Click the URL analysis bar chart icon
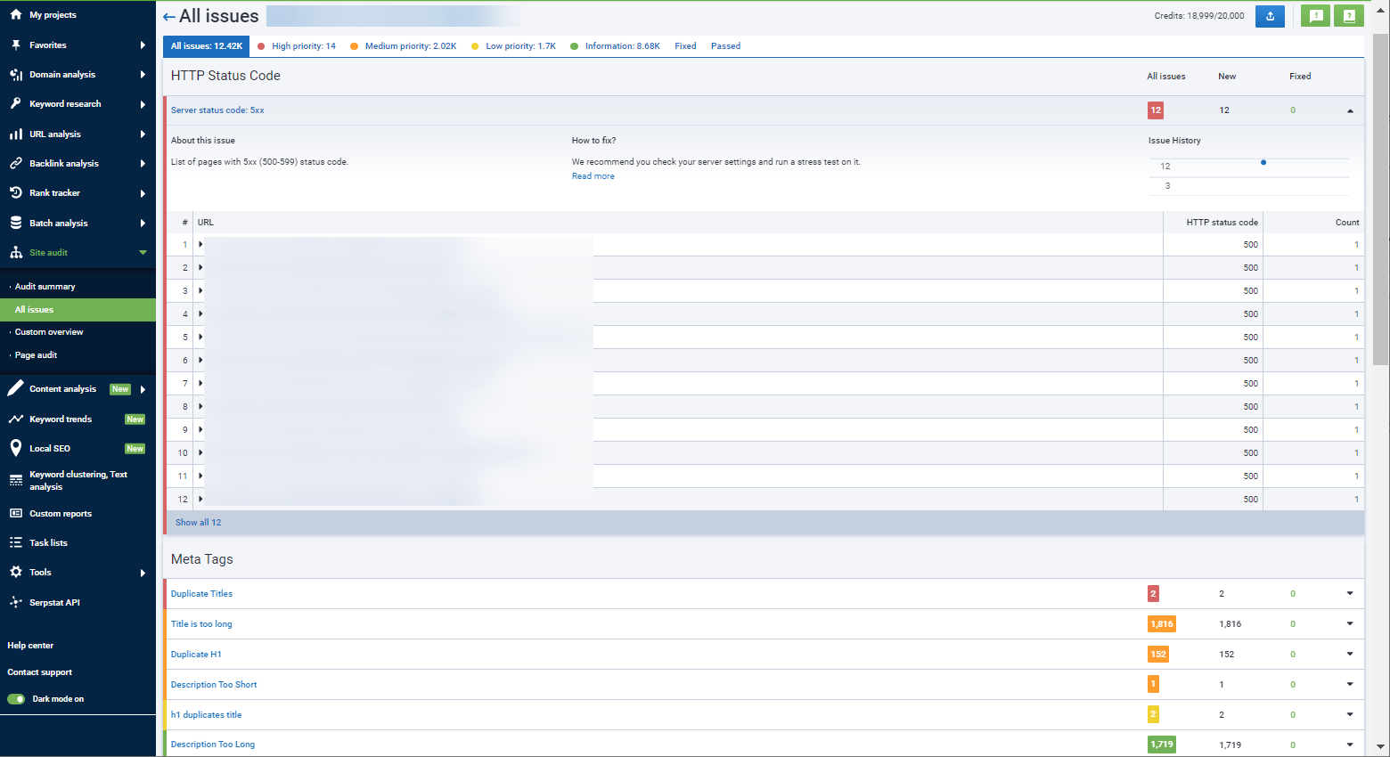This screenshot has height=757, width=1390. (15, 134)
